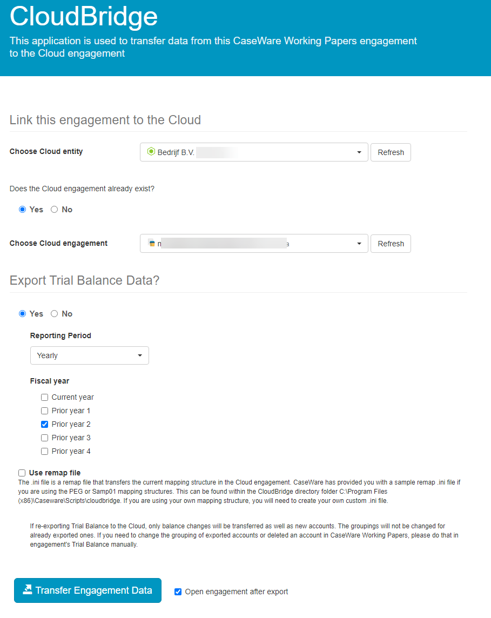Click the Fiscal year label
491x618 pixels.
click(x=50, y=381)
